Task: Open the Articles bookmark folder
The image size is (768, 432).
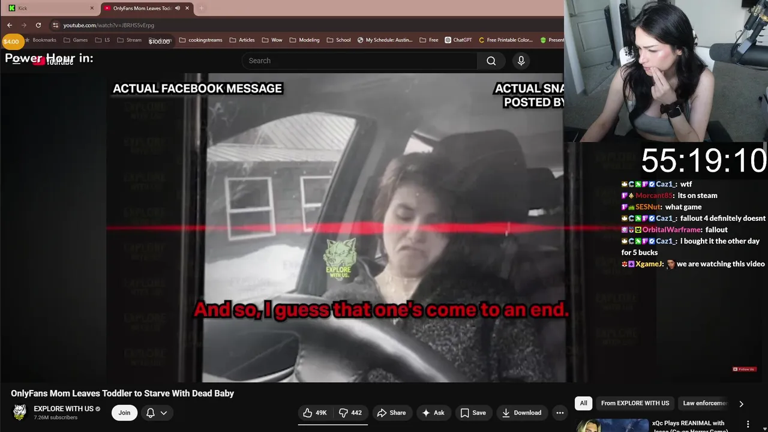Action: (x=242, y=40)
